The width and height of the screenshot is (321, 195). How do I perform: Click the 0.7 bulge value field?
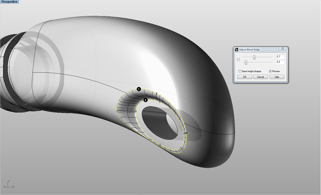(280, 57)
